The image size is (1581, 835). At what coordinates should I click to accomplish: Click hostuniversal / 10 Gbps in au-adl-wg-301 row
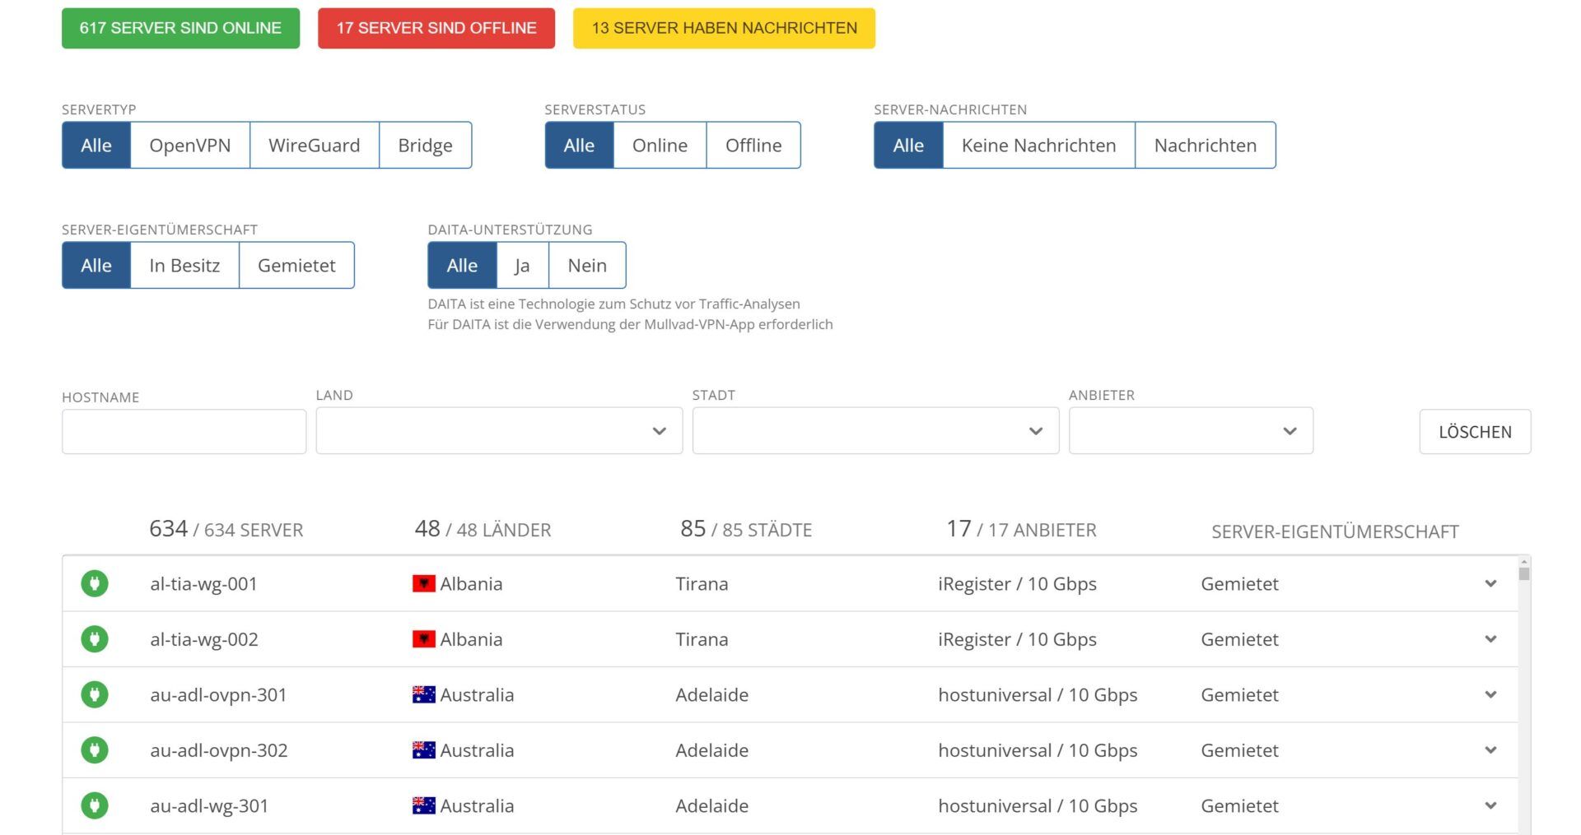[x=1038, y=805]
